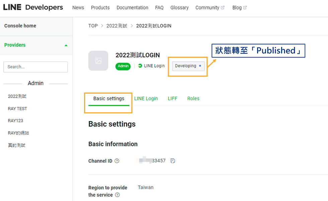The width and height of the screenshot is (328, 201).
Task: Select provider 2022測試 in sidebar
Action: [x=17, y=96]
